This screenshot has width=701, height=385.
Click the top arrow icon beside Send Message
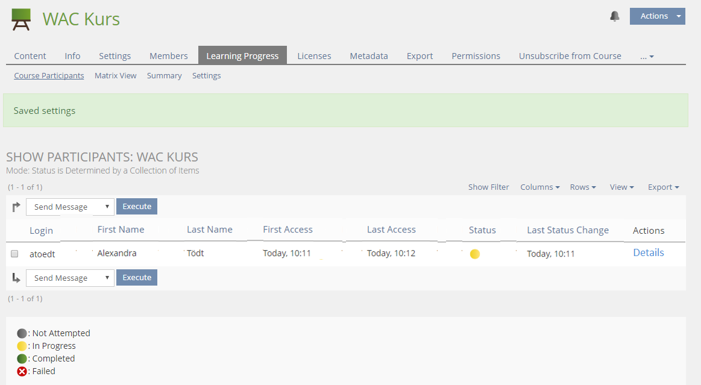16,207
